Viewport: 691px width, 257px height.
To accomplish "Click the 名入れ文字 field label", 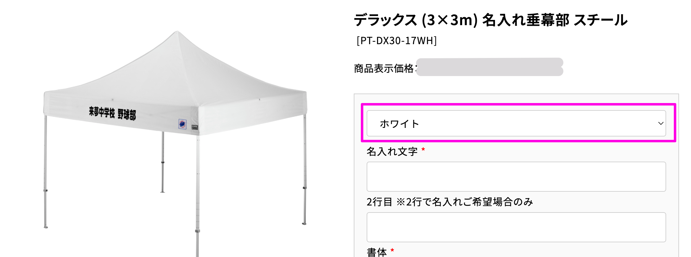I will pos(392,151).
